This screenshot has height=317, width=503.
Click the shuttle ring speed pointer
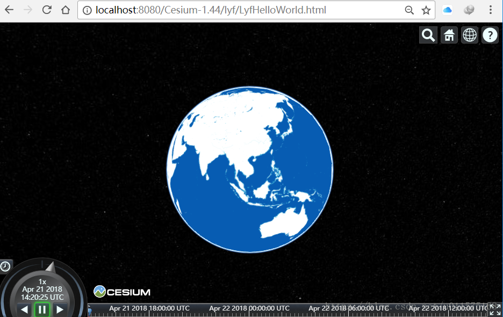point(51,268)
